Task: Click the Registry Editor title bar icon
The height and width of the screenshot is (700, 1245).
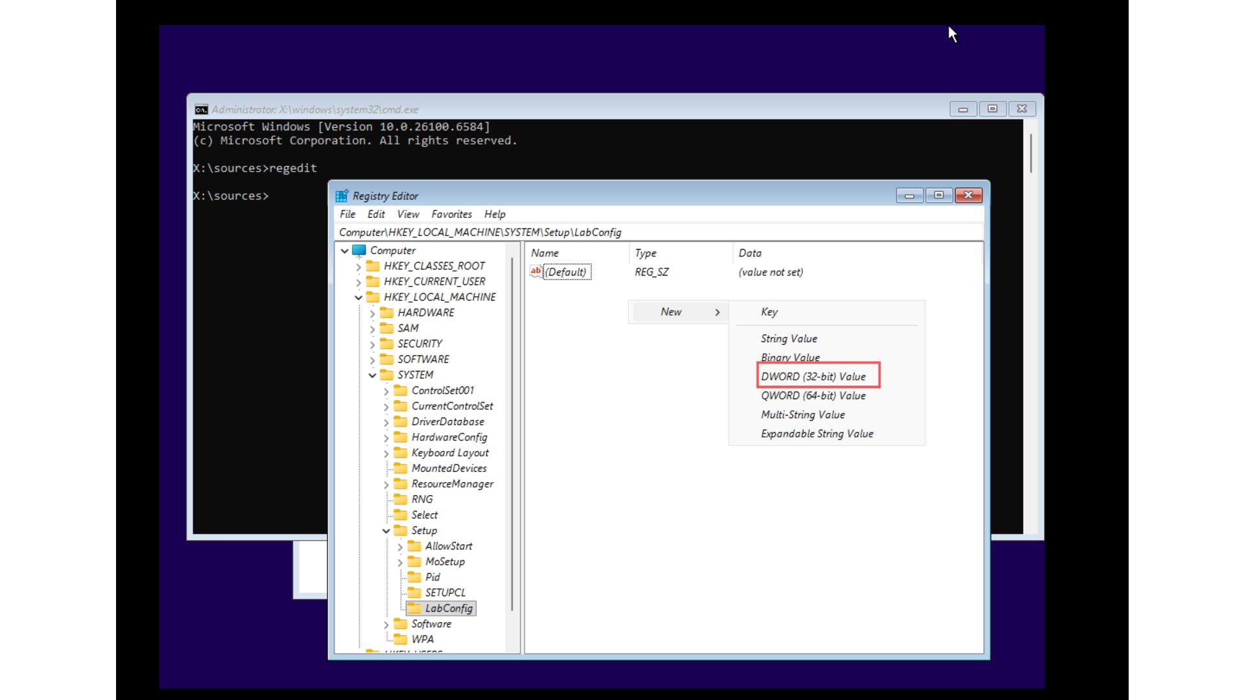Action: (342, 195)
